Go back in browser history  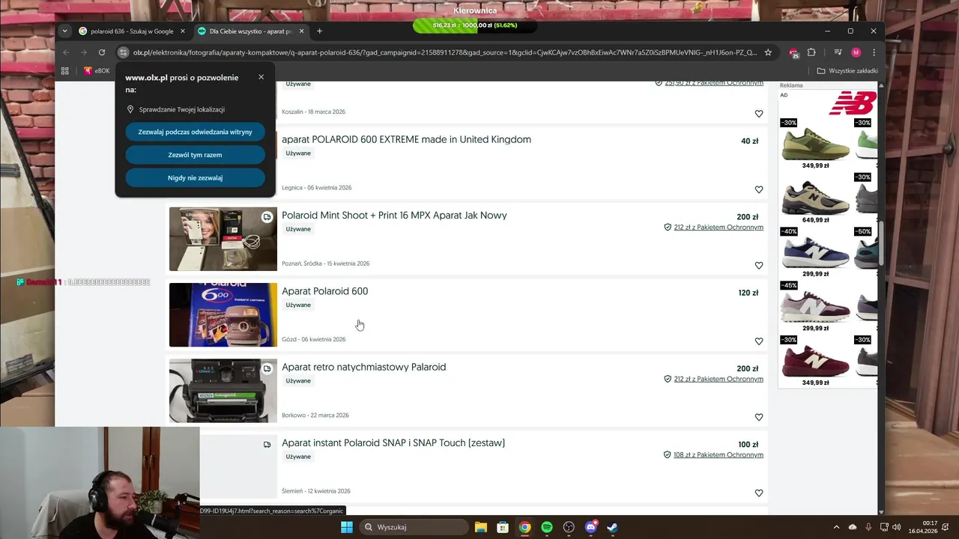tap(66, 52)
